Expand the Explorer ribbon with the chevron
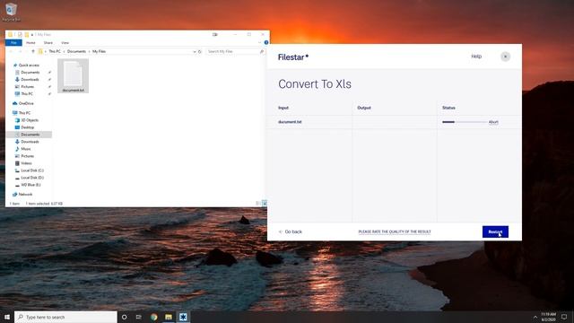Viewport: 574px width, 323px height. (x=260, y=42)
